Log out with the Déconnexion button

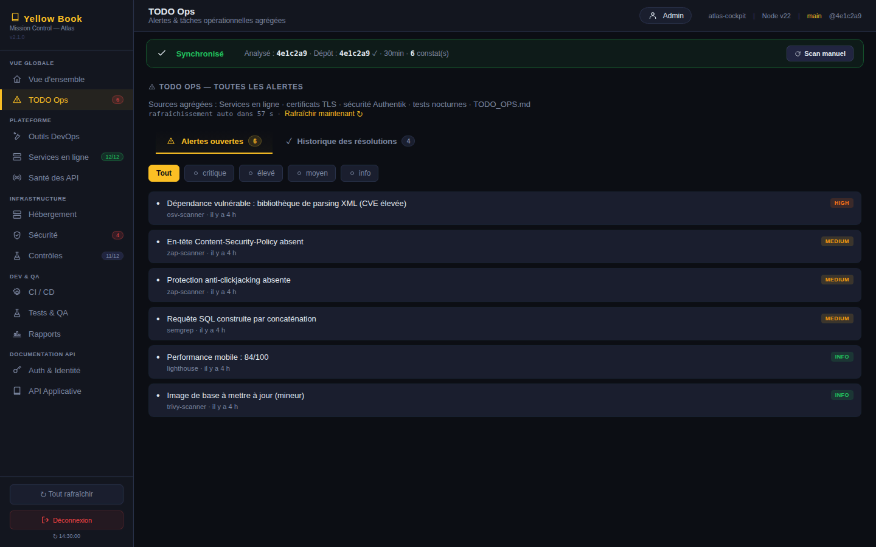66,520
